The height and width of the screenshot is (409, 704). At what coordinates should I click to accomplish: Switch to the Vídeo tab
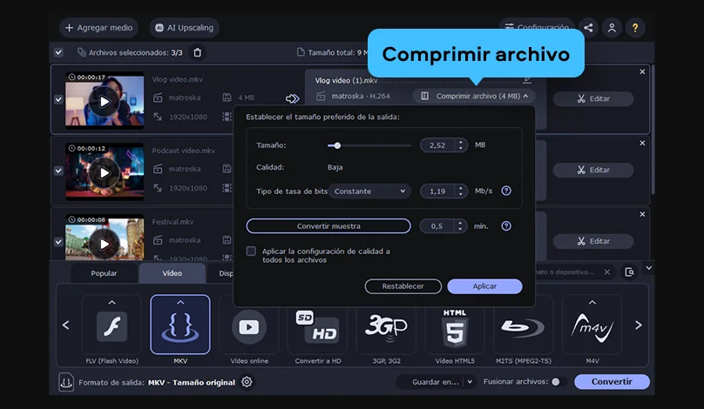tap(173, 272)
